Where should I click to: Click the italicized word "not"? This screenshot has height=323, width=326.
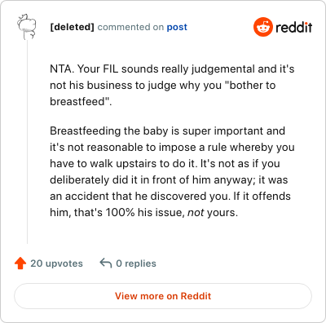(196, 212)
